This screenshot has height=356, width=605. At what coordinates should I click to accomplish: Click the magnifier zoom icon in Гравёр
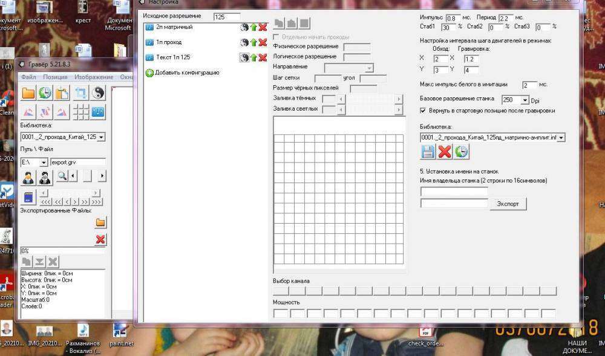pos(62,176)
